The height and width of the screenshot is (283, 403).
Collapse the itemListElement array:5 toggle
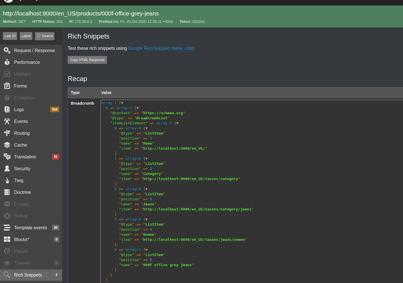click(177, 123)
